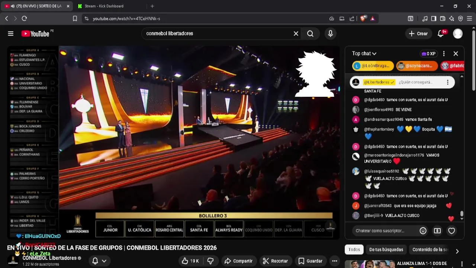This screenshot has width=476, height=268.
Task: Open the Brave wallet icon
Action: (x=443, y=19)
